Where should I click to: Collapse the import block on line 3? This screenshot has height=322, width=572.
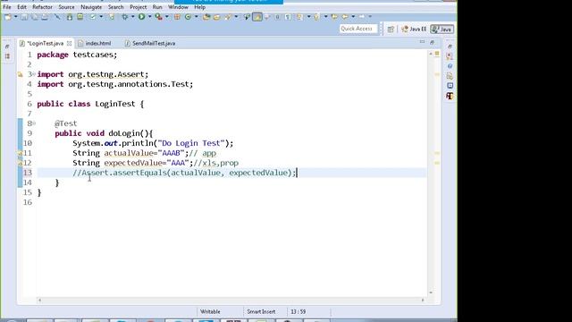click(x=34, y=74)
